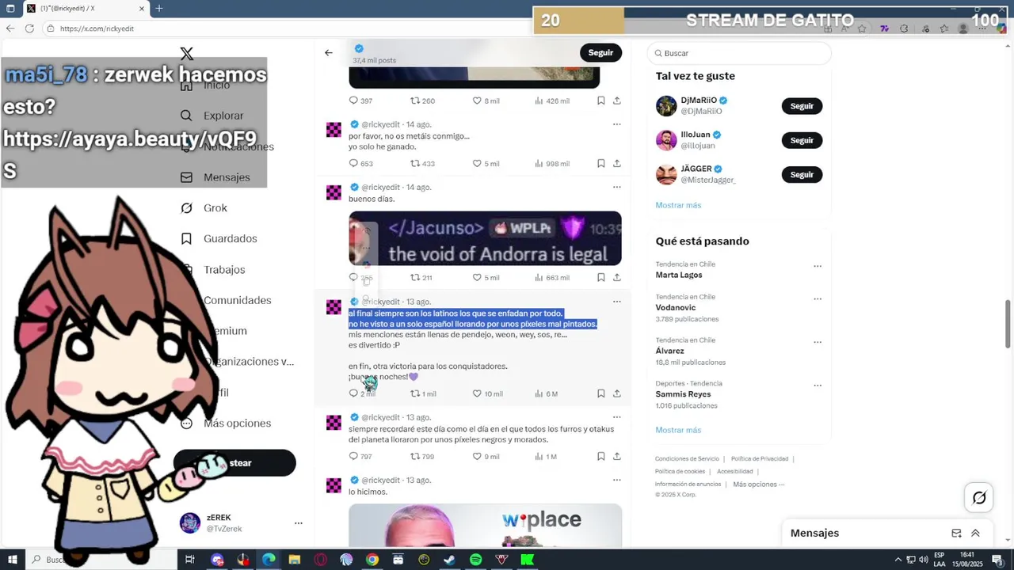Bookmark the 6 M views post
This screenshot has width=1014, height=570.
click(x=601, y=393)
